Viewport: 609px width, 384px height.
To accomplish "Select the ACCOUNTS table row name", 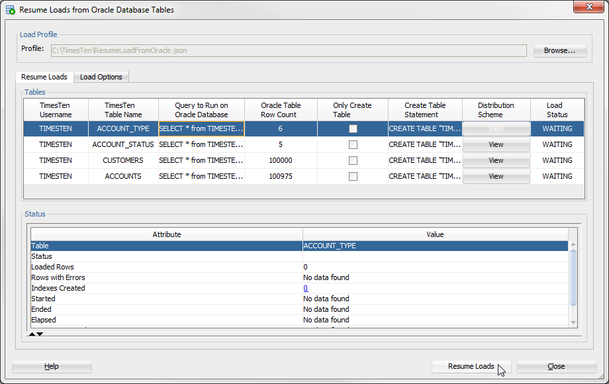I will click(122, 176).
